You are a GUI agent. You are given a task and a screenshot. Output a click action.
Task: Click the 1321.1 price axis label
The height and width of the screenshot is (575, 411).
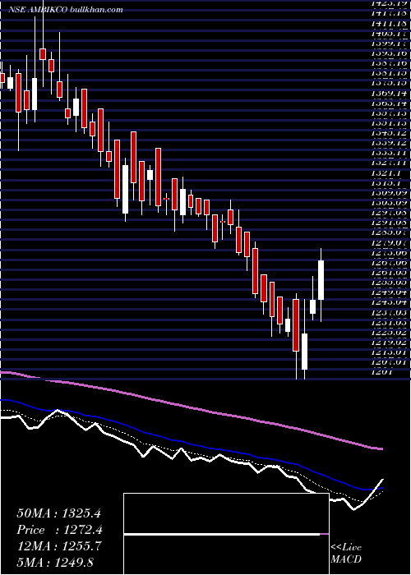point(385,172)
